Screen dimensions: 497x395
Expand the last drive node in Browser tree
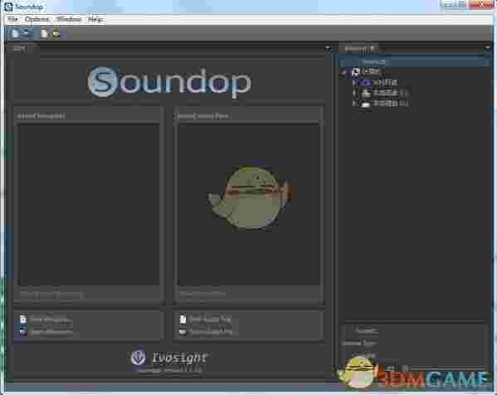coord(354,104)
